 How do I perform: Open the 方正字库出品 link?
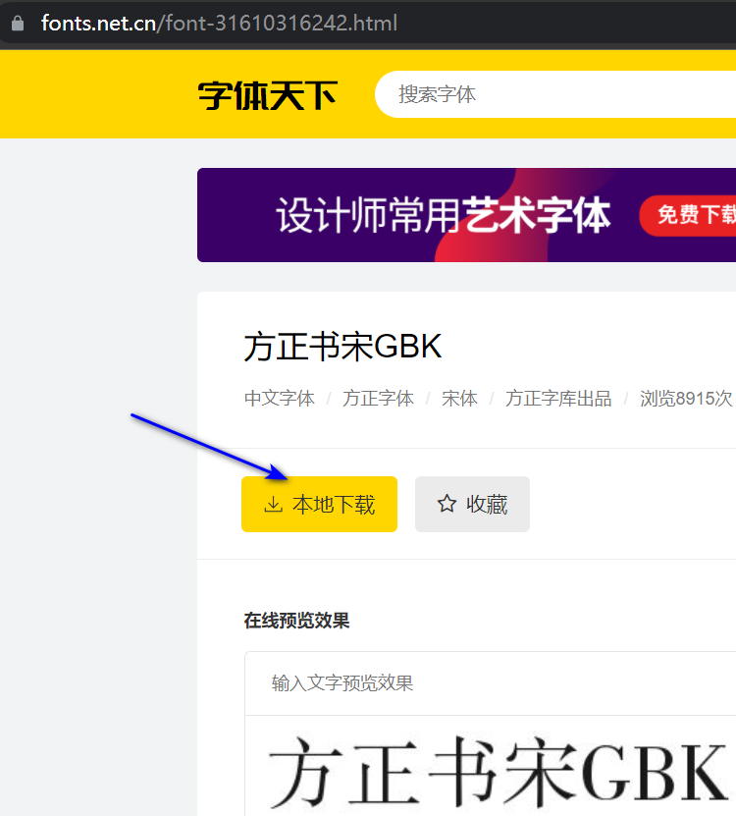[x=558, y=399]
